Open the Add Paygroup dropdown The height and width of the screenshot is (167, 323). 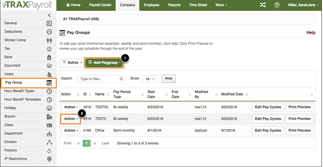point(104,63)
